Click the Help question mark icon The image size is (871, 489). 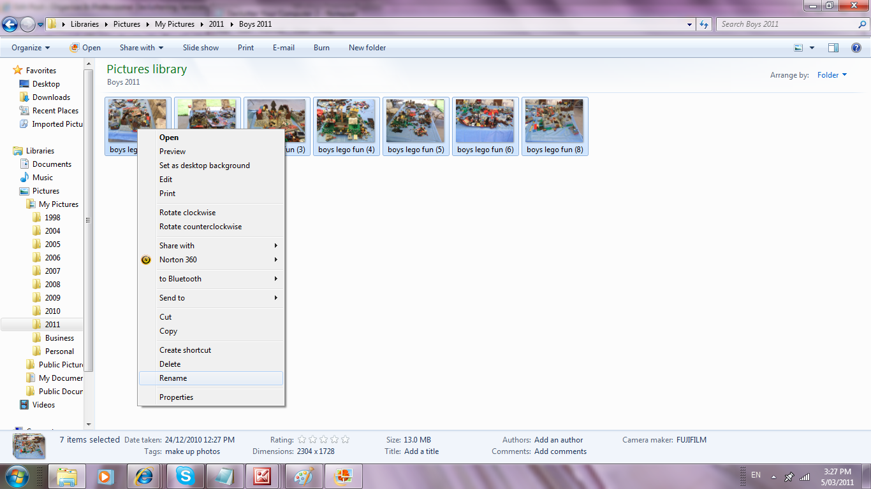pyautogui.click(x=856, y=48)
